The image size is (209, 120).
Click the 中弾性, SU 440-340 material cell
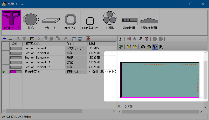pyautogui.click(x=102, y=72)
